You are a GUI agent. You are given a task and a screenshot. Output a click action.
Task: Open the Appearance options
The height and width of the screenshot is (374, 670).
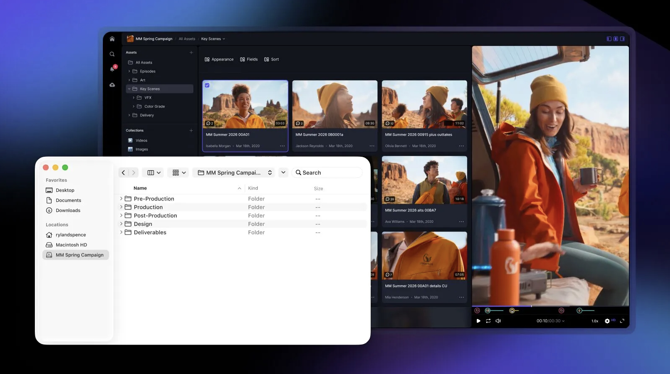tap(219, 60)
